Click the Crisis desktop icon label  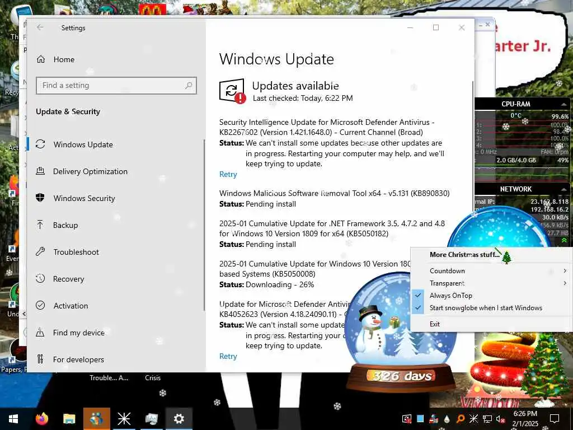153,378
